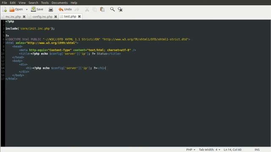Copy selection with the copy icon
Viewport: 271px width, 152px height.
point(95,9)
